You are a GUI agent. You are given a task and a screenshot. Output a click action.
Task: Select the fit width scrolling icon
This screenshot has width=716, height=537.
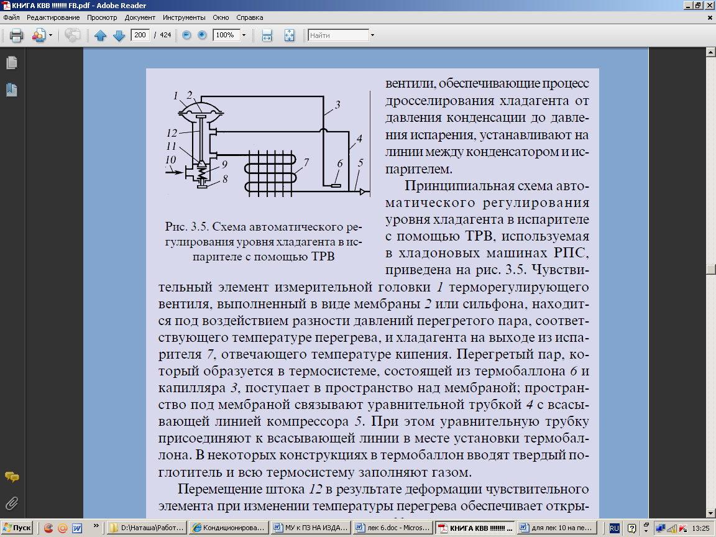coord(267,35)
